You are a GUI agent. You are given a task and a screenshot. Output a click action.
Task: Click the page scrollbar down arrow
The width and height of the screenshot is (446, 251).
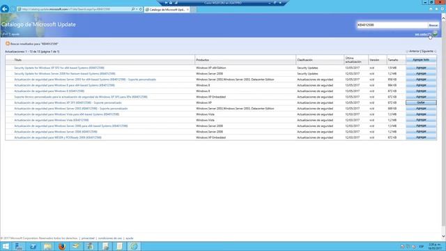tap(443, 236)
